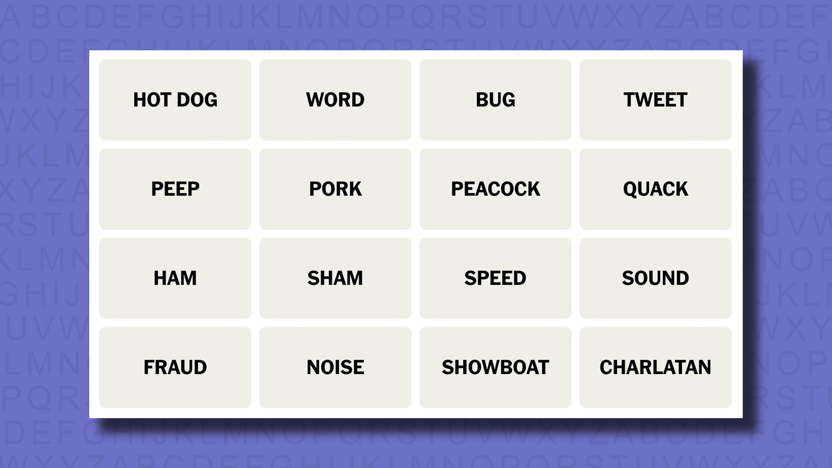Select the SOUND tile
The image size is (832, 468).
click(x=656, y=277)
